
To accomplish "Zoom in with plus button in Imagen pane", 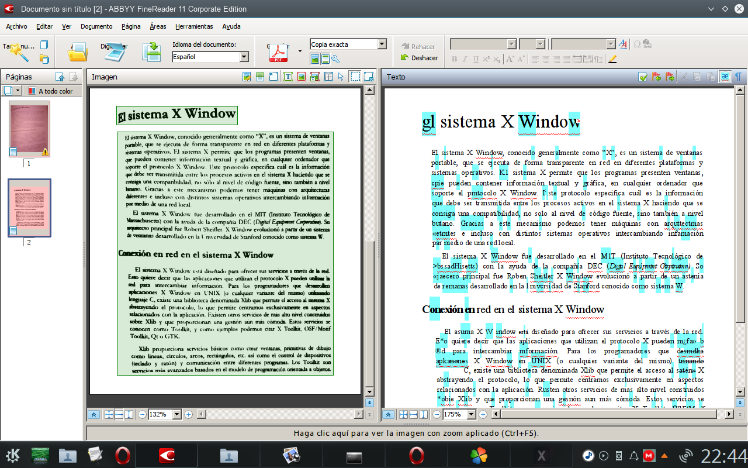I will tap(188, 414).
